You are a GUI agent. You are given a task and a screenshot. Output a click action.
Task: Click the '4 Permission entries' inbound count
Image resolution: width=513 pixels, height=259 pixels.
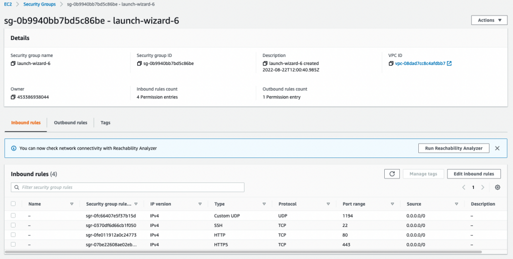[x=157, y=97]
